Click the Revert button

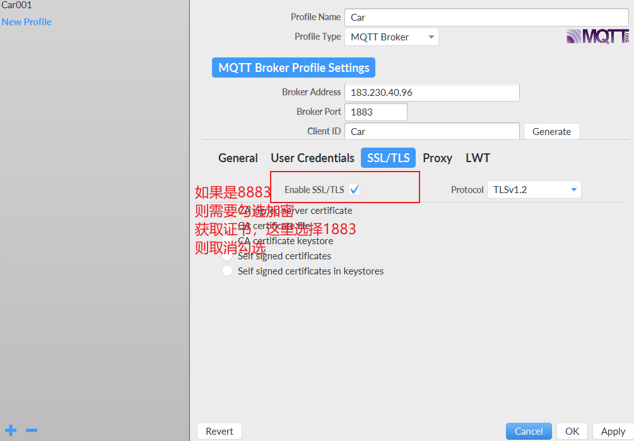click(x=219, y=431)
